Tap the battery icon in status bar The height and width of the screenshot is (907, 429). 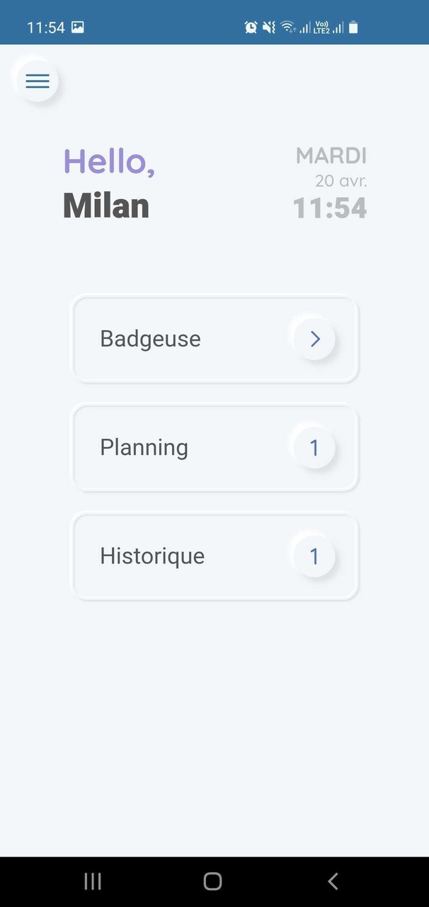click(x=353, y=28)
